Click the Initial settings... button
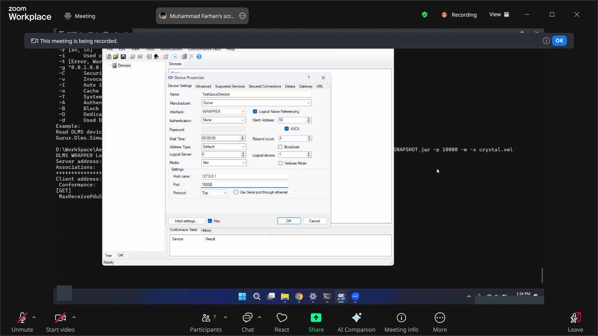 [186, 221]
